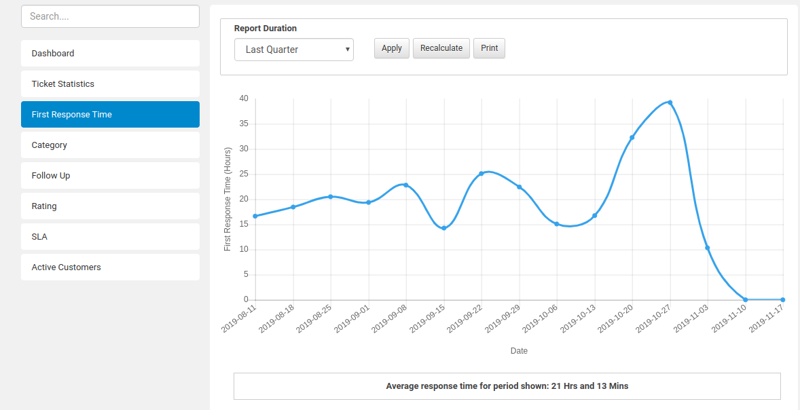The image size is (800, 410).
Task: Click the data point at 2019-09-22
Action: [x=481, y=174]
